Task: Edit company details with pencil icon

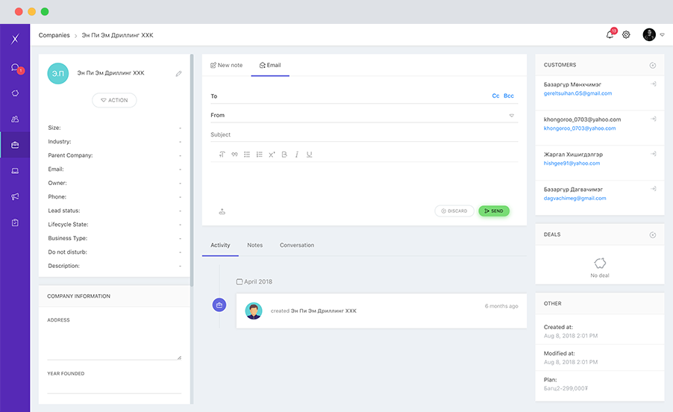Action: click(178, 73)
